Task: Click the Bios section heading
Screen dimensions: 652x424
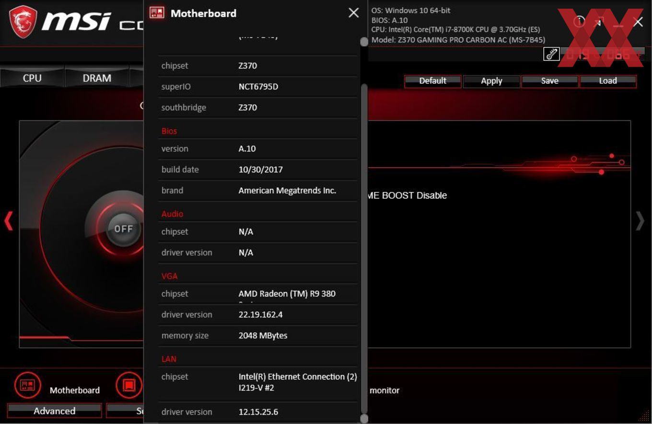Action: point(169,131)
